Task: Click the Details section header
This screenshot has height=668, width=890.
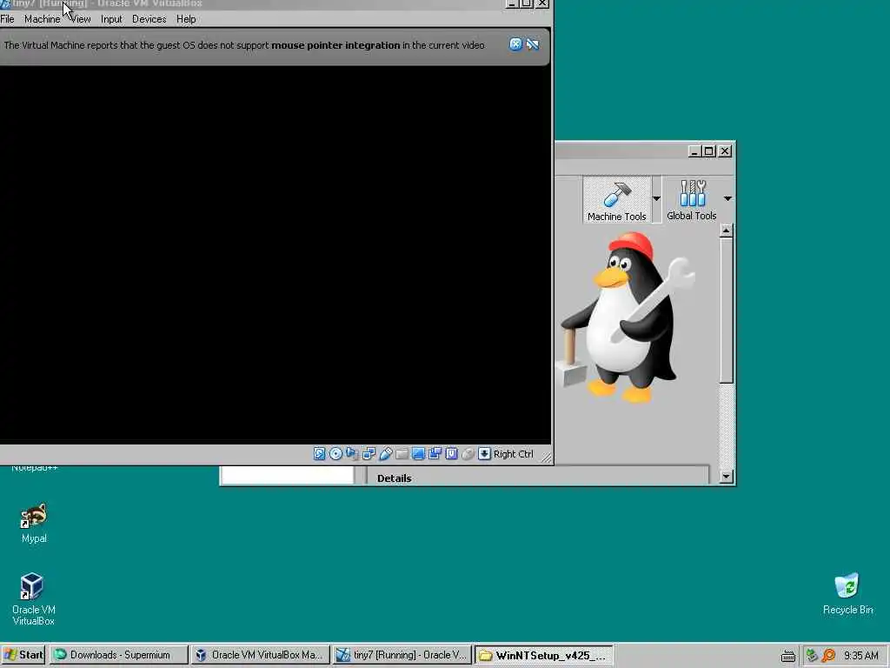Action: coord(394,478)
